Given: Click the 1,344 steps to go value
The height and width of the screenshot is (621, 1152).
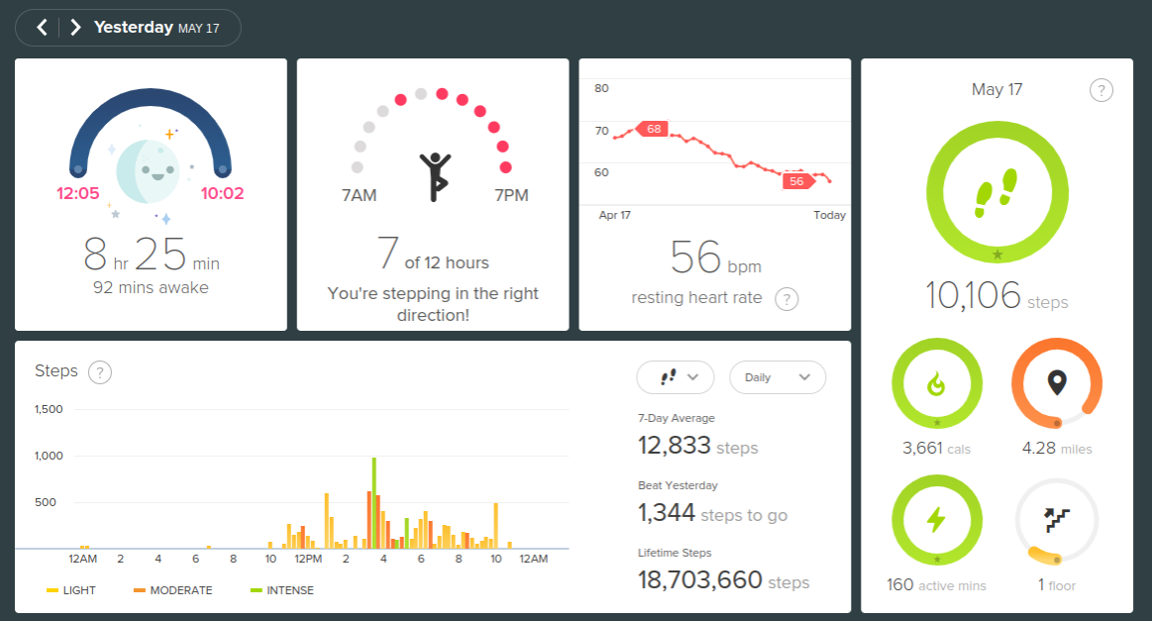Looking at the screenshot, I should (x=712, y=513).
